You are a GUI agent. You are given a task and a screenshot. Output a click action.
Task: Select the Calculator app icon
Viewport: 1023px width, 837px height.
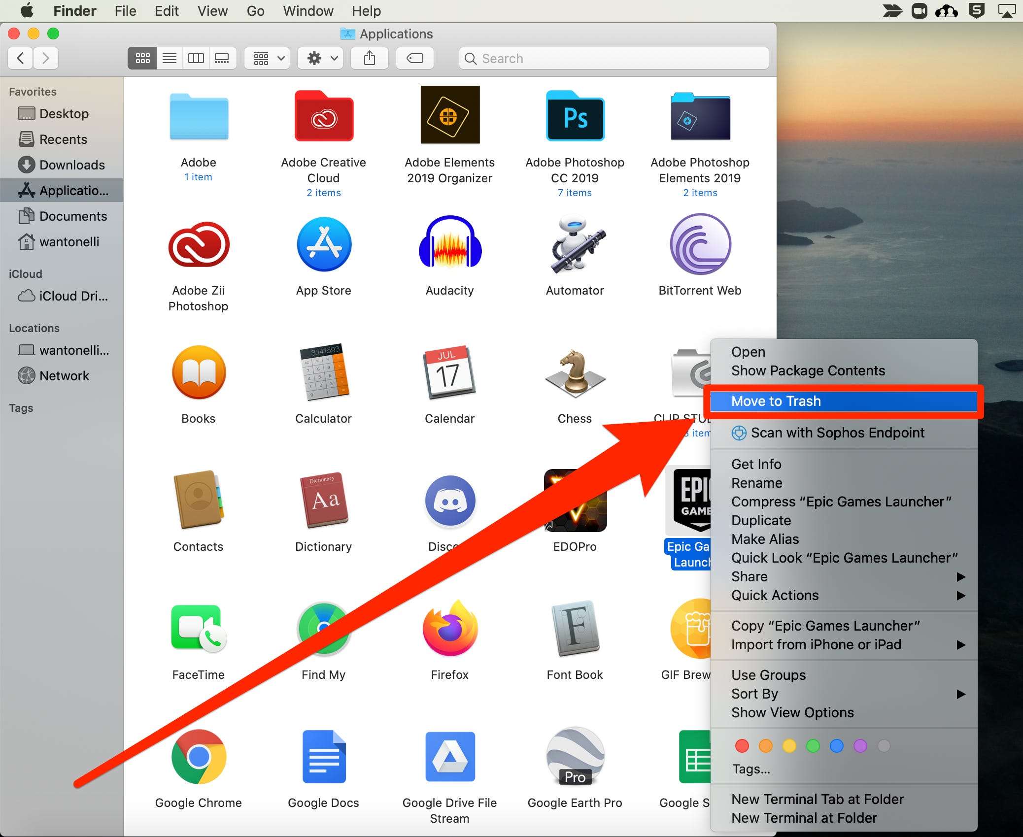(324, 372)
